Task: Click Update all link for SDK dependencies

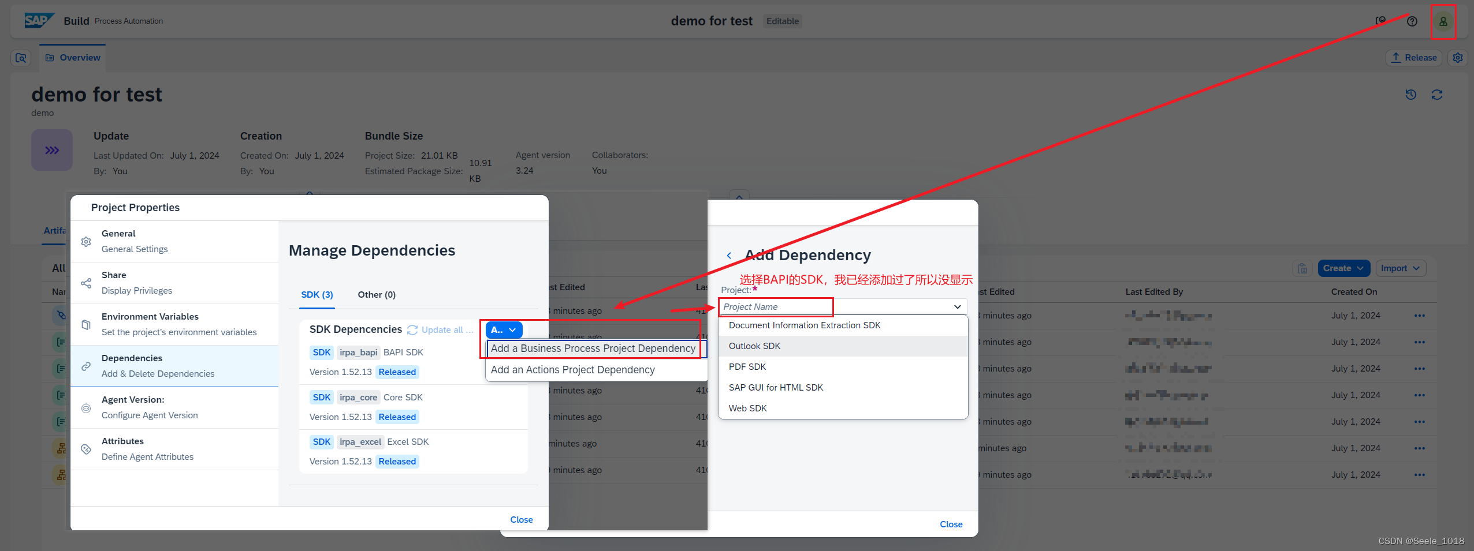Action: pyautogui.click(x=441, y=330)
